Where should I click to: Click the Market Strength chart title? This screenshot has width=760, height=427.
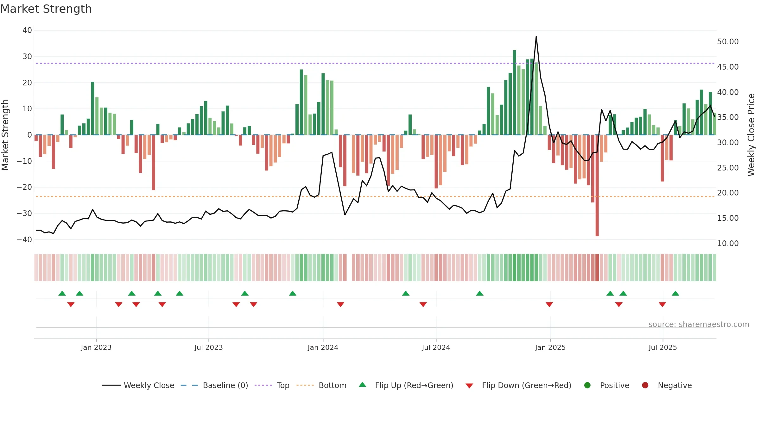pos(46,9)
